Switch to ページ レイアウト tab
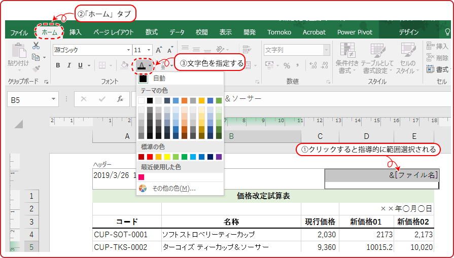Image resolution: width=454 pixels, height=258 pixels. [x=114, y=32]
